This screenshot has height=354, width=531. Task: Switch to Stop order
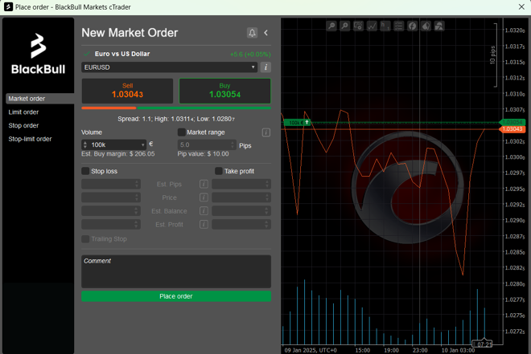(23, 126)
